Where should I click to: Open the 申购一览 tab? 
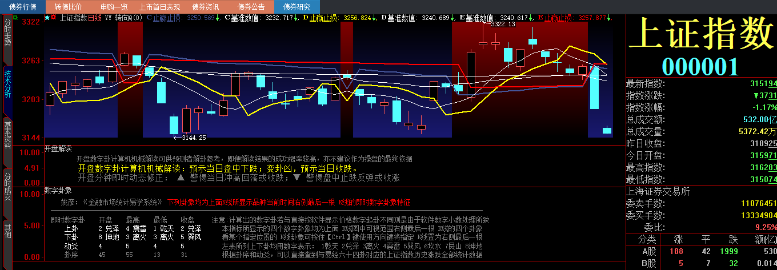[114, 7]
